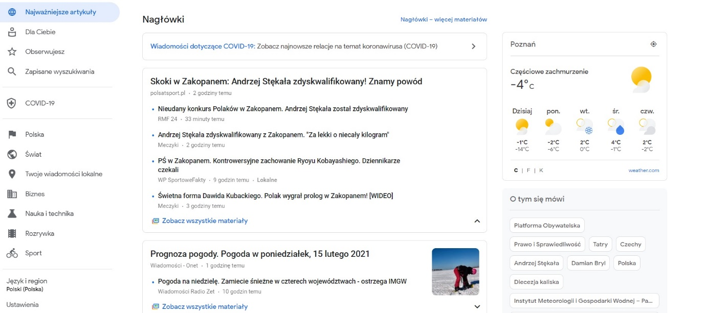Viewport: 708px width, 313px height.
Task: Click the Lokalne tag on Kobayashi article
Action: click(x=267, y=180)
